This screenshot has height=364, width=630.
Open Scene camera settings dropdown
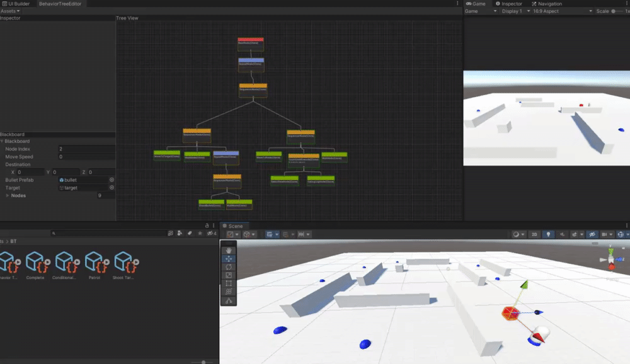point(607,234)
